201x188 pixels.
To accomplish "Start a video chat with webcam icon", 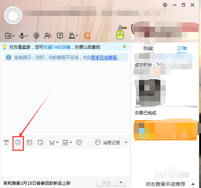I will click(36, 36).
